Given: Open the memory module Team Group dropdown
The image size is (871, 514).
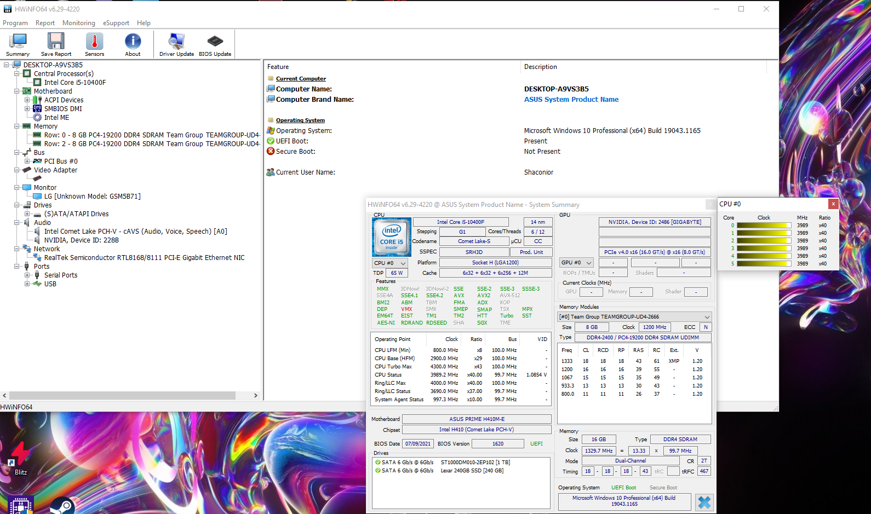Looking at the screenshot, I should coord(634,317).
